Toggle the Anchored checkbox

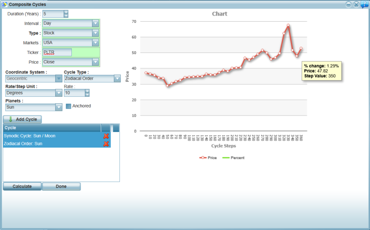pyautogui.click(x=69, y=106)
